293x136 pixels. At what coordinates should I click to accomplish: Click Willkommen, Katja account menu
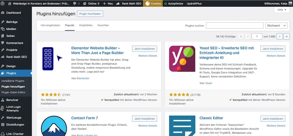[276, 3]
